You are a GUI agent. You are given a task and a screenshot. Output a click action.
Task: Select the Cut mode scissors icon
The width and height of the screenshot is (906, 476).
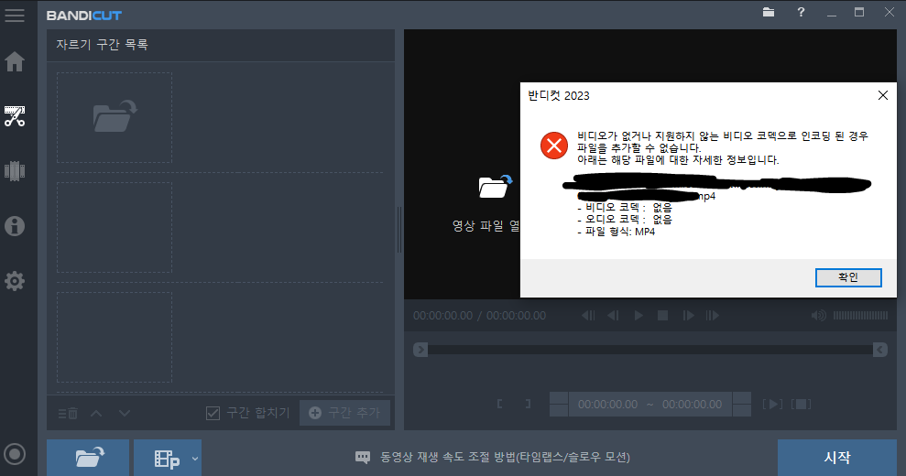15,116
